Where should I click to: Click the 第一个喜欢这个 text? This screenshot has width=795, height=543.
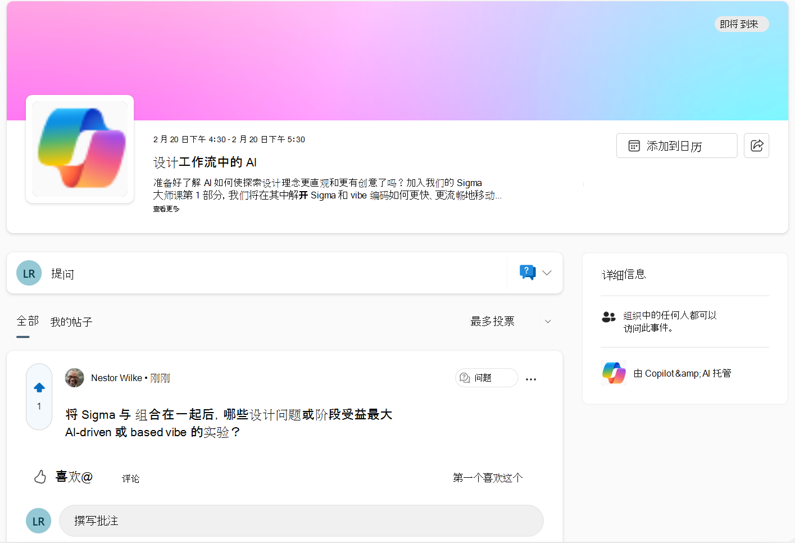pos(488,478)
